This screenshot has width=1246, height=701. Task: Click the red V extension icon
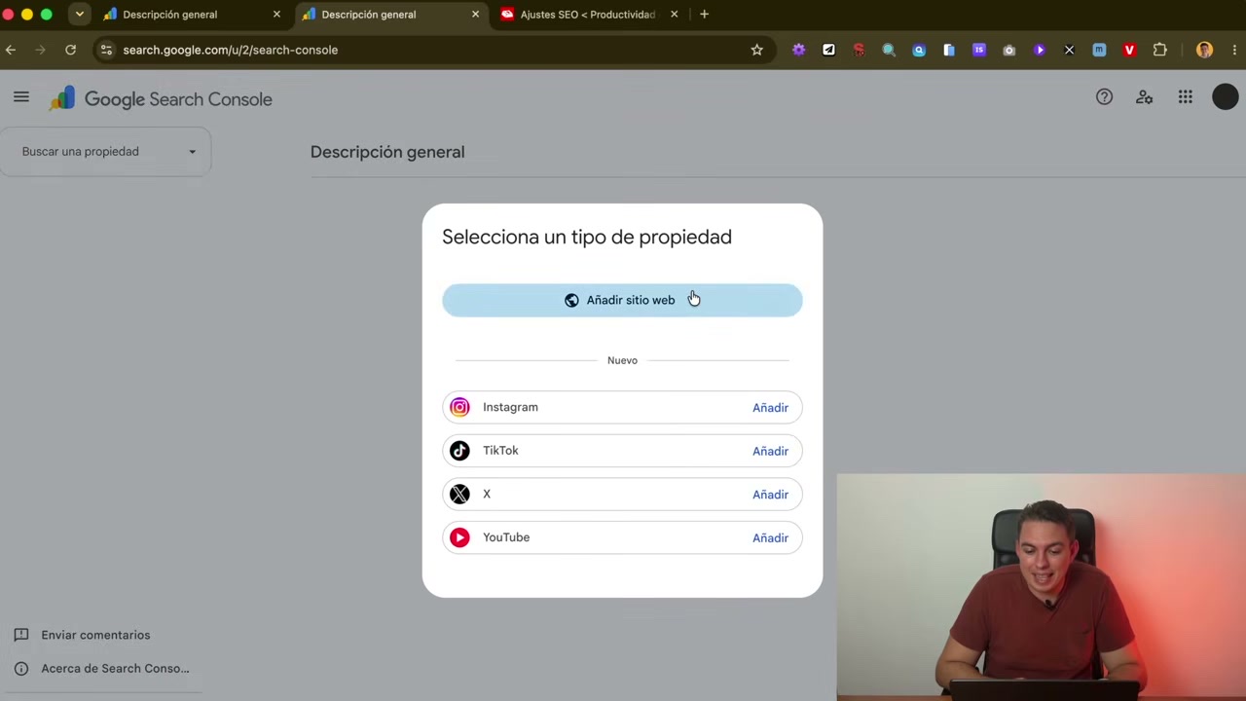tap(1129, 50)
